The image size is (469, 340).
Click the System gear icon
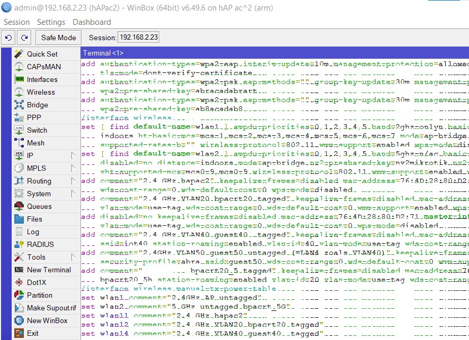pyautogui.click(x=19, y=194)
